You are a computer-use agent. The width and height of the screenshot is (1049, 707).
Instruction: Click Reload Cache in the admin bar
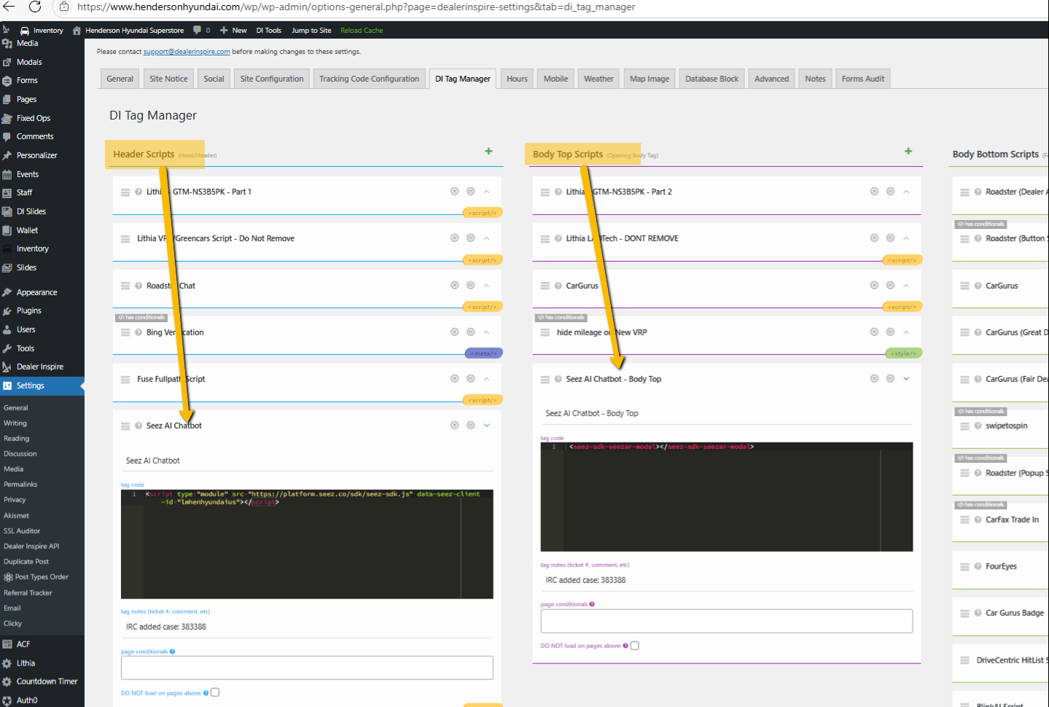pos(362,31)
